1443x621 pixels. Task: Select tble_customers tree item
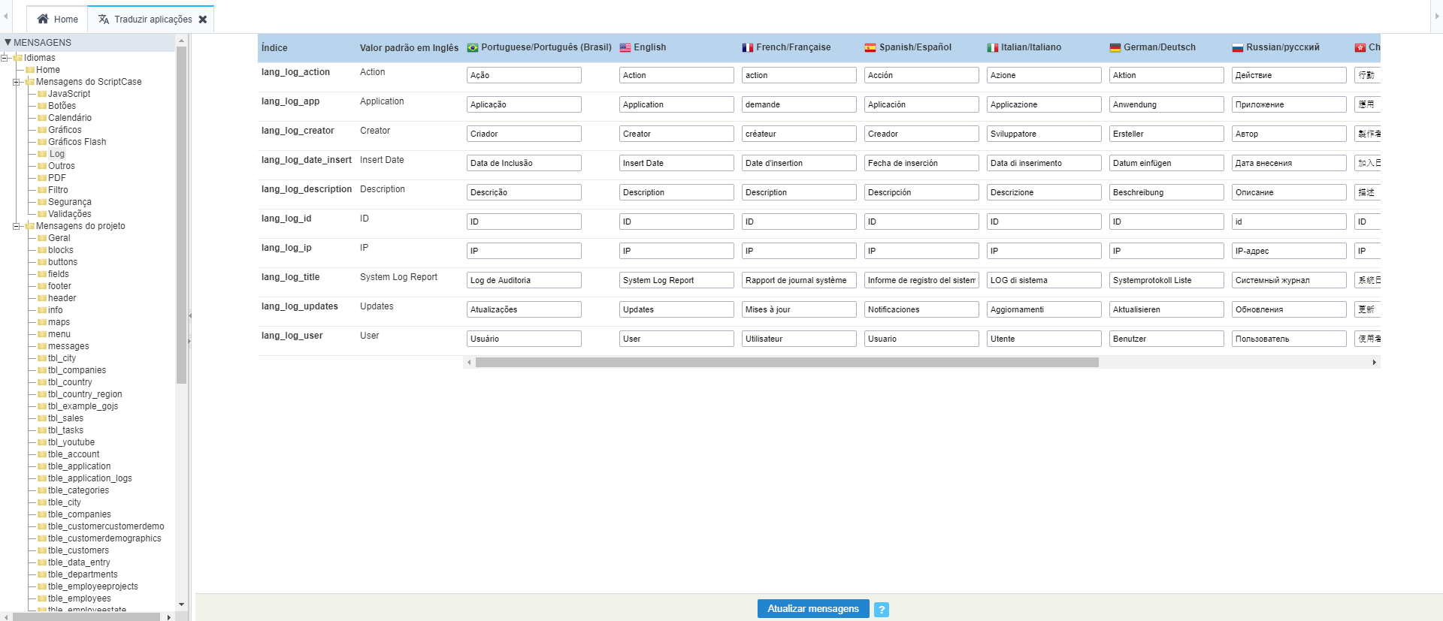click(78, 550)
